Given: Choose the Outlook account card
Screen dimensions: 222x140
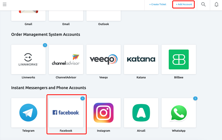Looking at the screenshot, I should point(104,16).
